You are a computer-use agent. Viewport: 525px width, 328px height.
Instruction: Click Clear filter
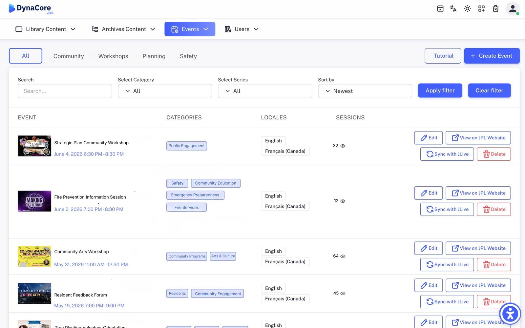tap(489, 91)
